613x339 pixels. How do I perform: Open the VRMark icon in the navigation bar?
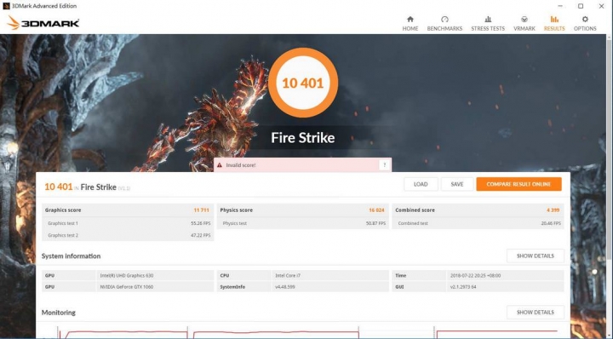coord(524,19)
